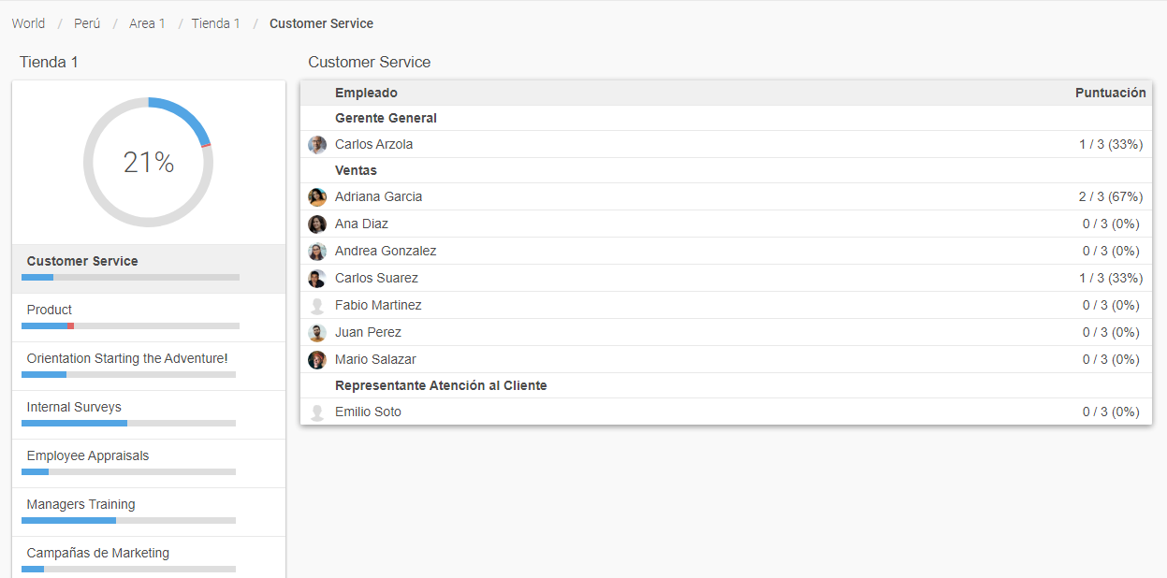Screen dimensions: 1167x578
Task: Sort by the Puntuación column header
Action: tap(1110, 93)
